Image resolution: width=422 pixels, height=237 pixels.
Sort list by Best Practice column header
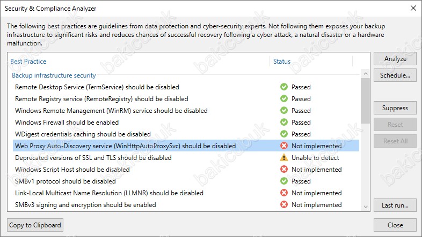click(28, 62)
